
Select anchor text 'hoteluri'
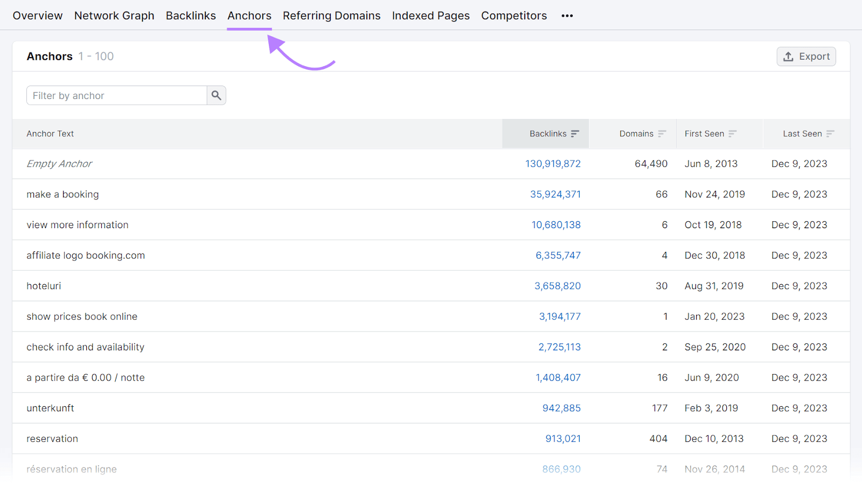click(44, 286)
